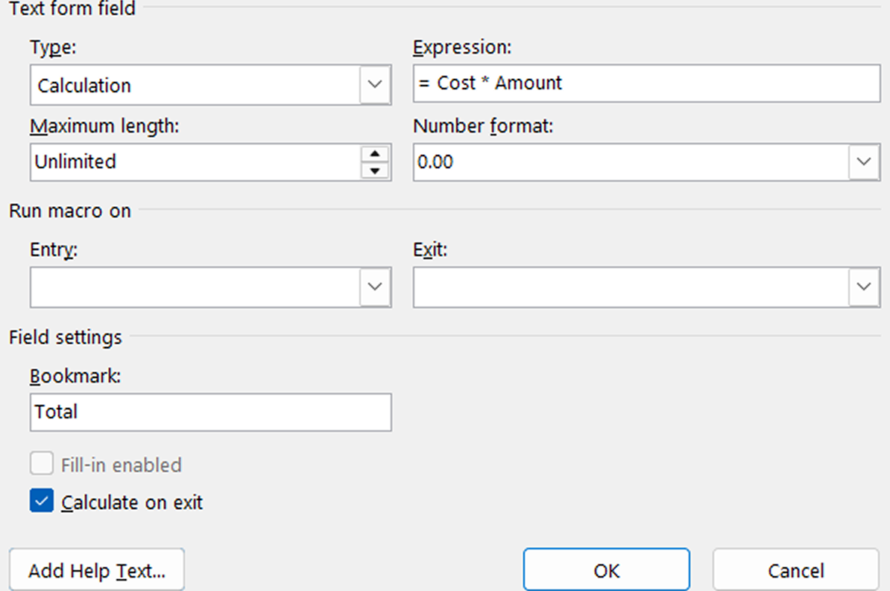The image size is (890, 591).
Task: Open the Type dropdown arrow
Action: tap(375, 86)
